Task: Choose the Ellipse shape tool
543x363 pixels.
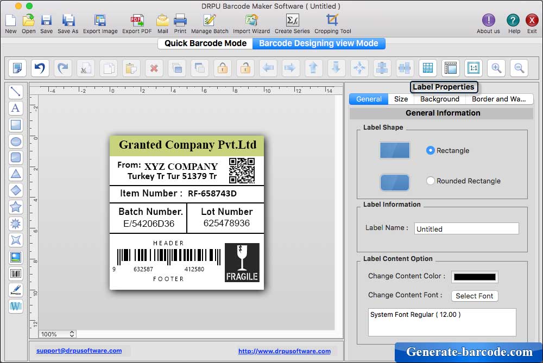Action: coord(16,141)
